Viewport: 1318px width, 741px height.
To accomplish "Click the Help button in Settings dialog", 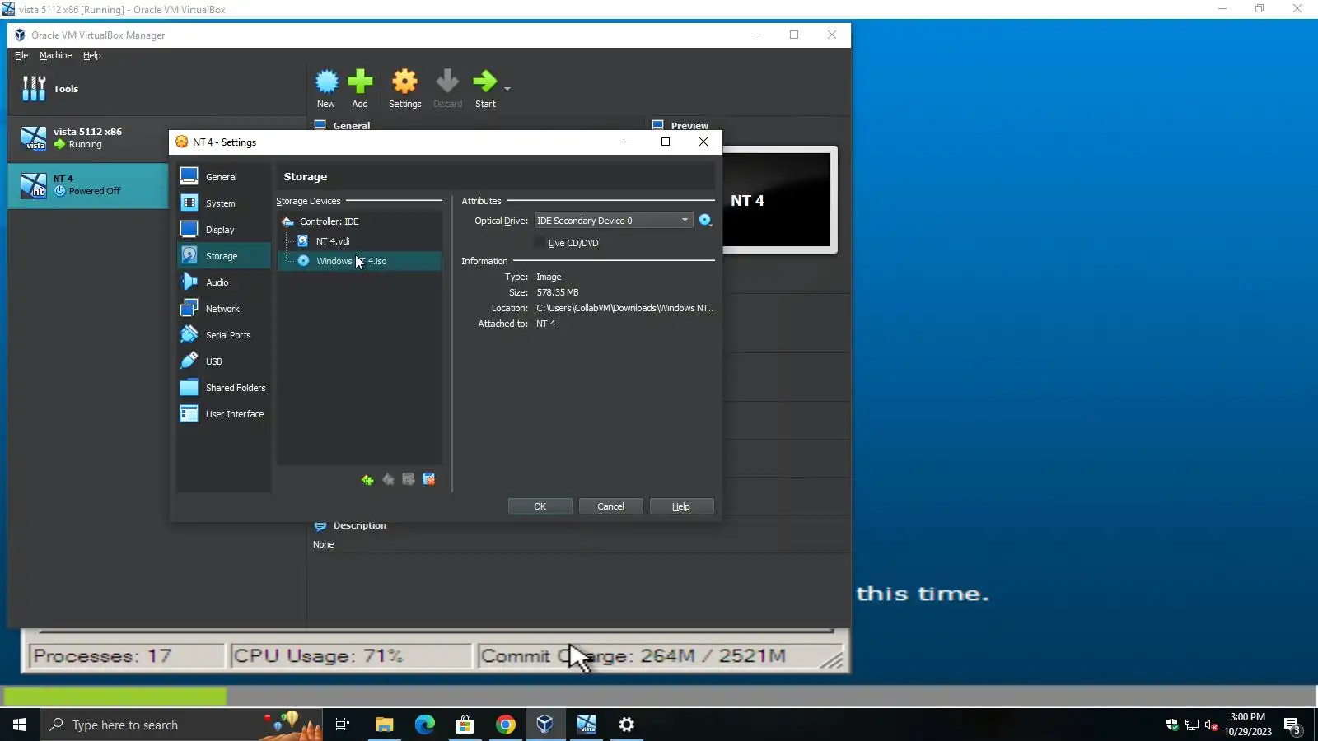I will 681,506.
